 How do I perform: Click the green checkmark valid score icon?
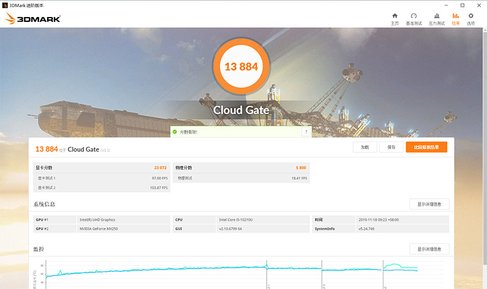click(175, 132)
